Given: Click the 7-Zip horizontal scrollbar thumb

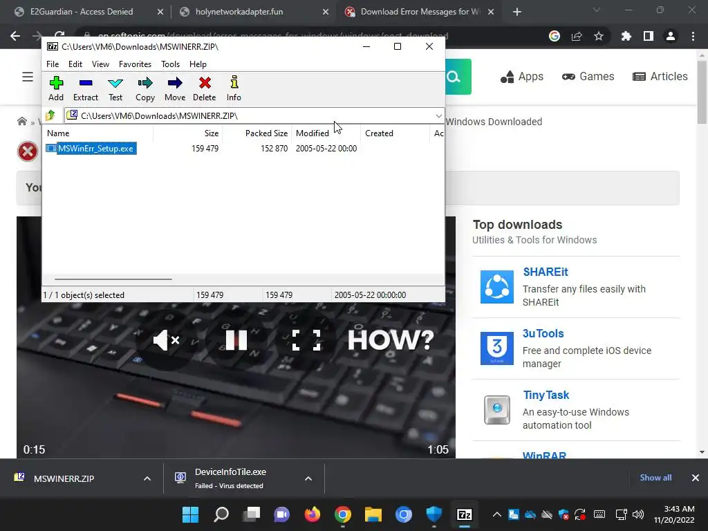Looking at the screenshot, I should [113, 279].
